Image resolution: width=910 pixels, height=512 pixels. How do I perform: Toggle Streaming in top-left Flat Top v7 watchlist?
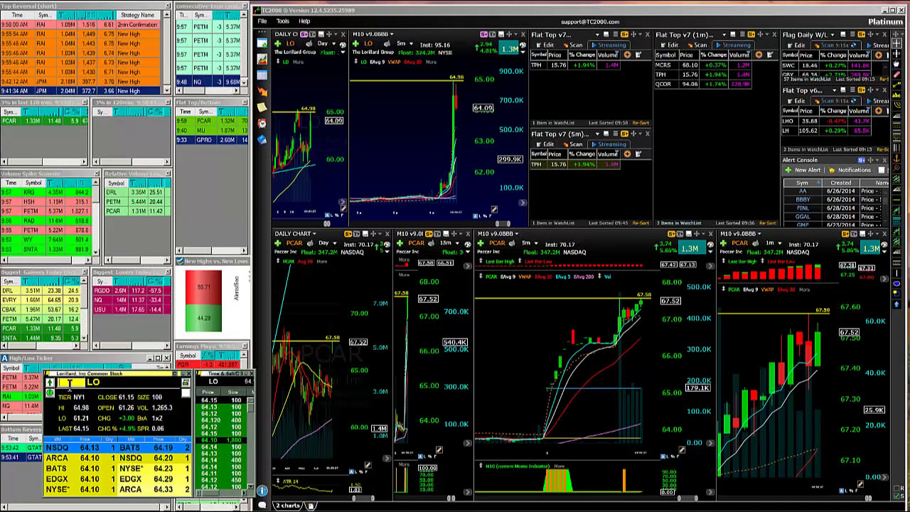click(x=608, y=45)
